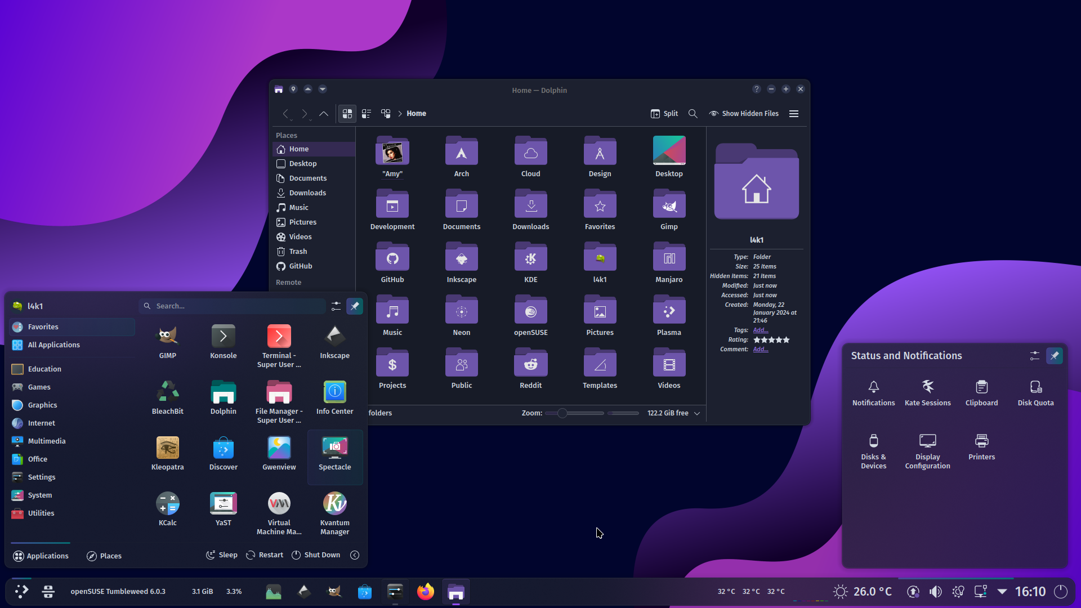Viewport: 1081px width, 608px height.
Task: Open Status and Notifications configure button
Action: [1035, 355]
